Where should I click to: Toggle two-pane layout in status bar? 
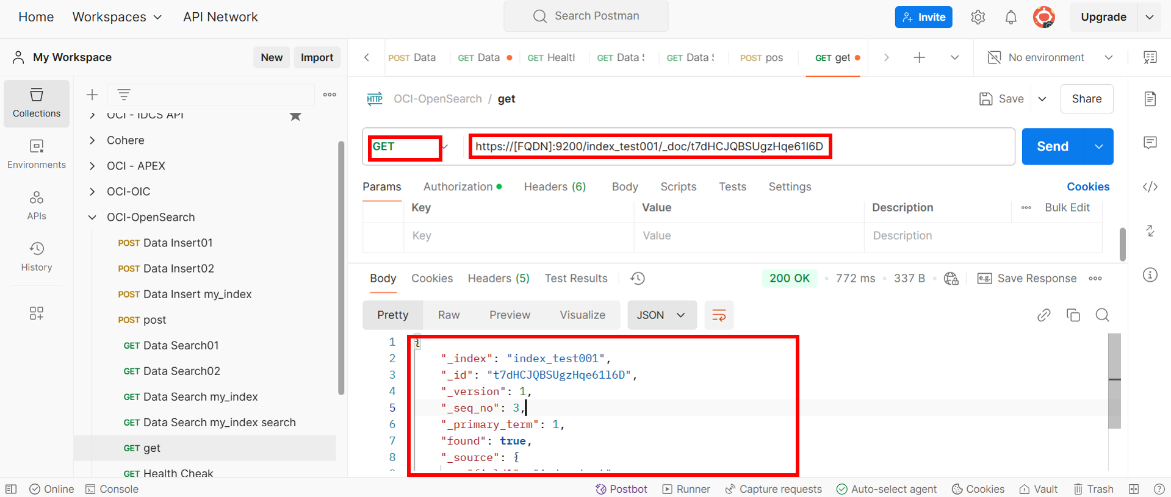1134,489
